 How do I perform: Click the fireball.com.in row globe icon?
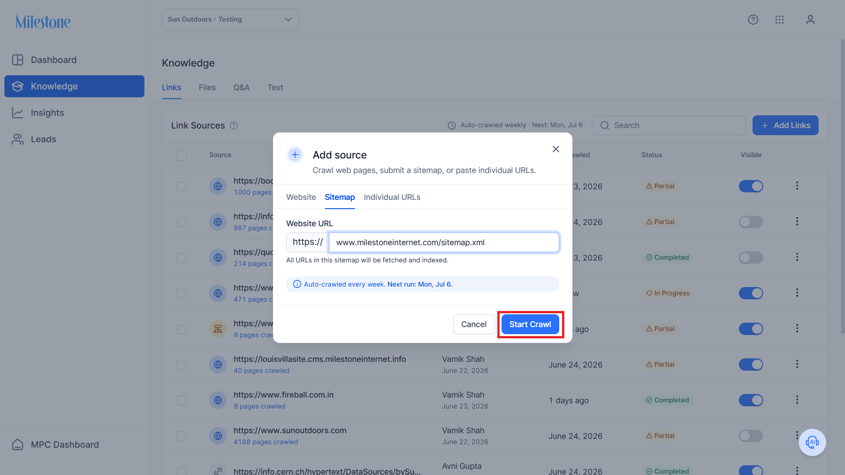pyautogui.click(x=218, y=400)
